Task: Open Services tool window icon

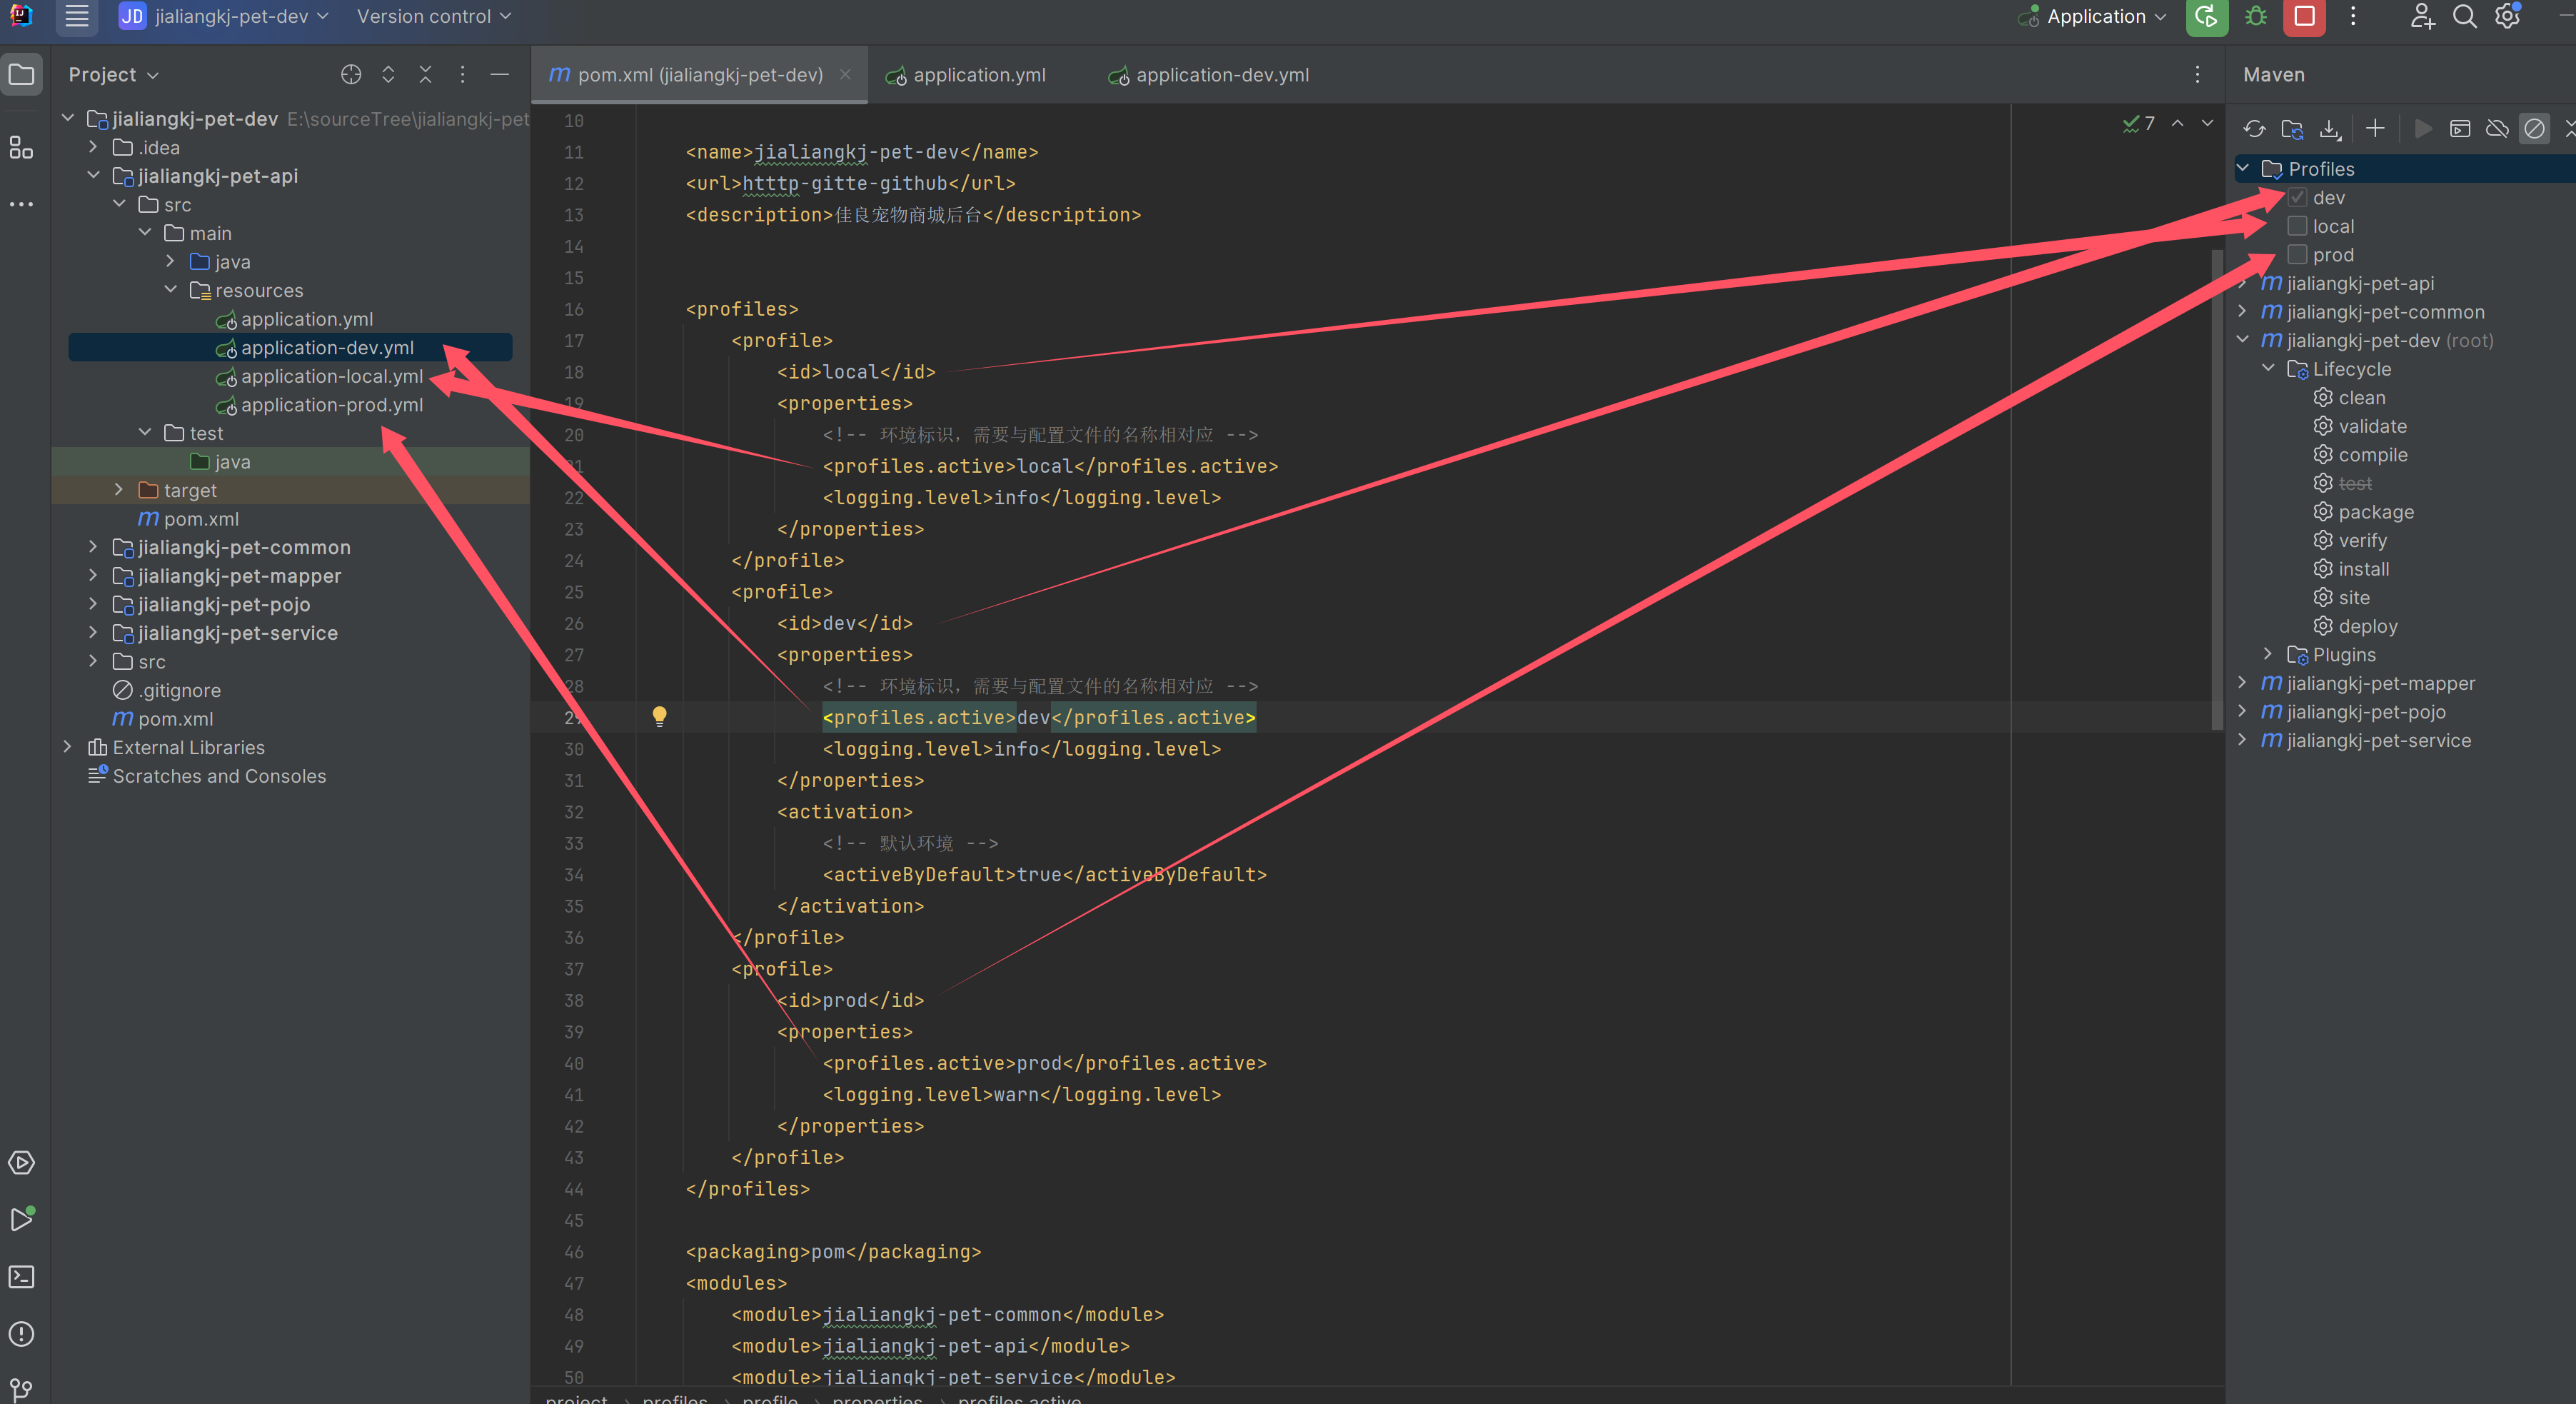Action: (x=21, y=1163)
